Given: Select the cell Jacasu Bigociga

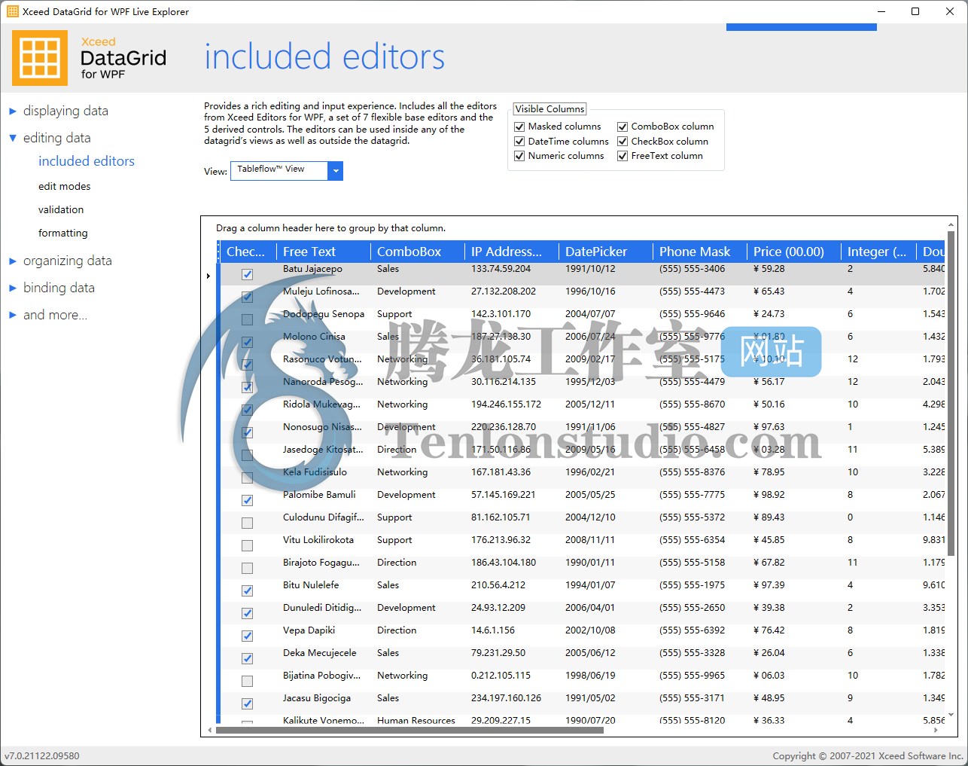Looking at the screenshot, I should tap(317, 698).
